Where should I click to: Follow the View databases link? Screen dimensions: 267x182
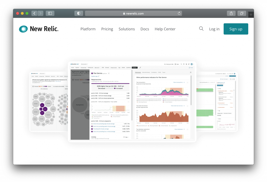[x=179, y=129]
